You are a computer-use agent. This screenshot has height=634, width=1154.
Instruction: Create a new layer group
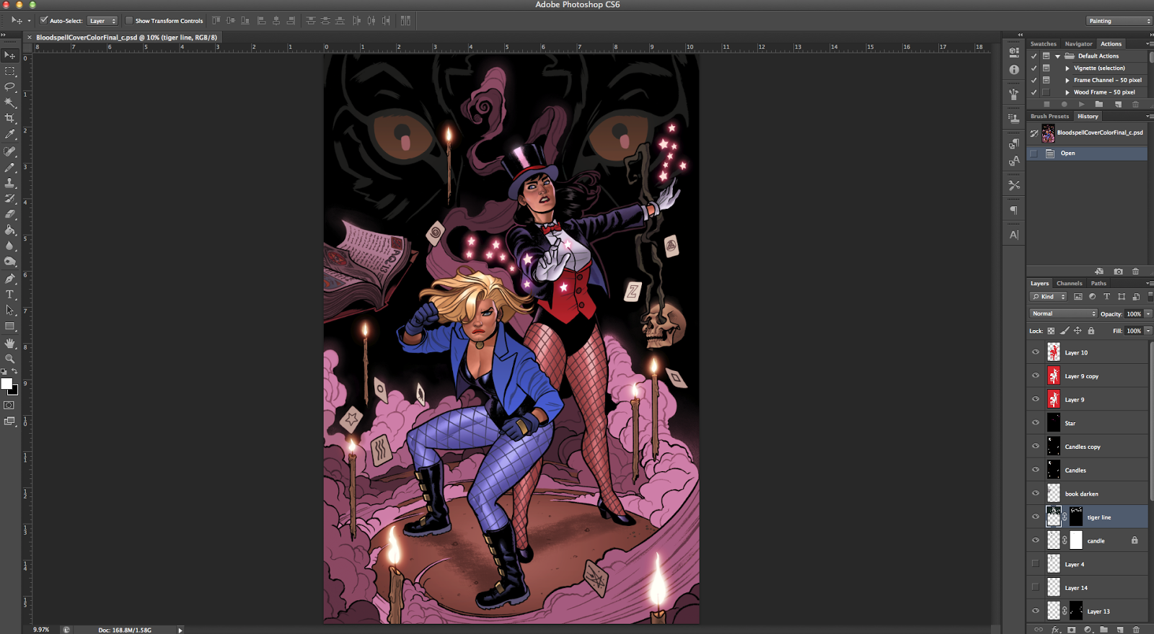(1104, 630)
